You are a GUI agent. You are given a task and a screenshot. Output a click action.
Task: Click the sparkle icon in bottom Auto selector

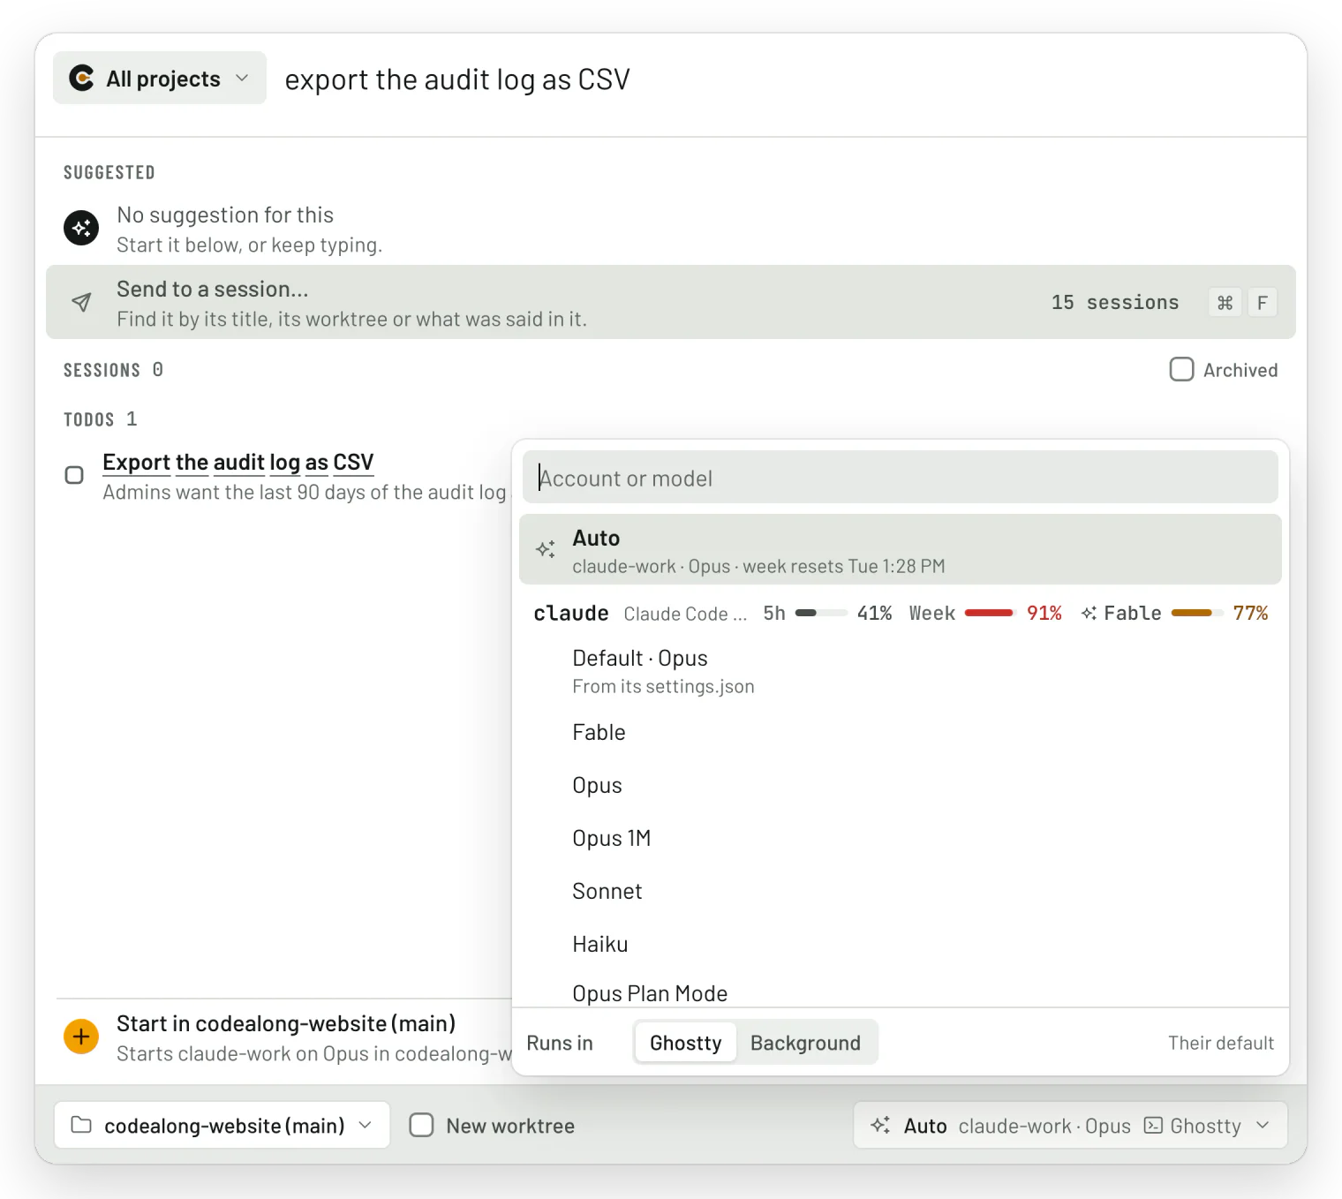point(880,1125)
